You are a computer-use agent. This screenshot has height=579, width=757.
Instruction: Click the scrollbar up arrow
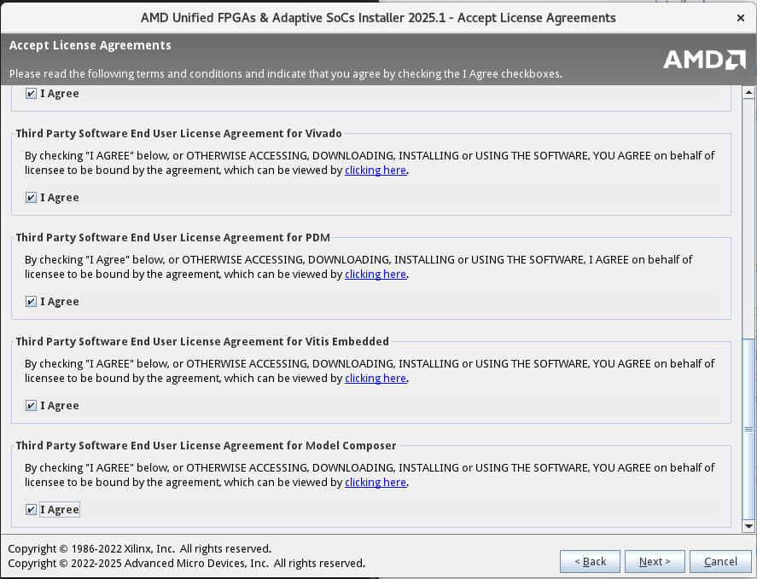(748, 92)
